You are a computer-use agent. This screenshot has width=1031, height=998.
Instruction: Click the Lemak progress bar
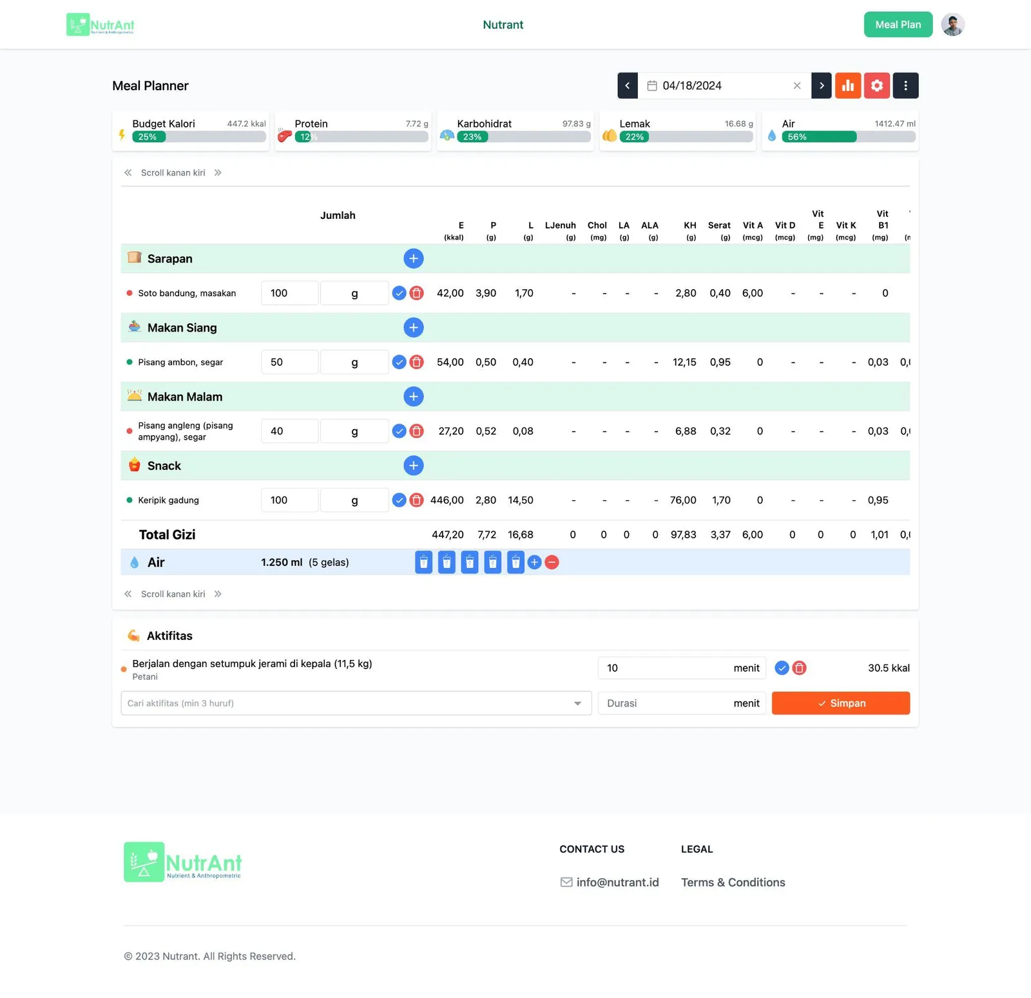point(686,137)
